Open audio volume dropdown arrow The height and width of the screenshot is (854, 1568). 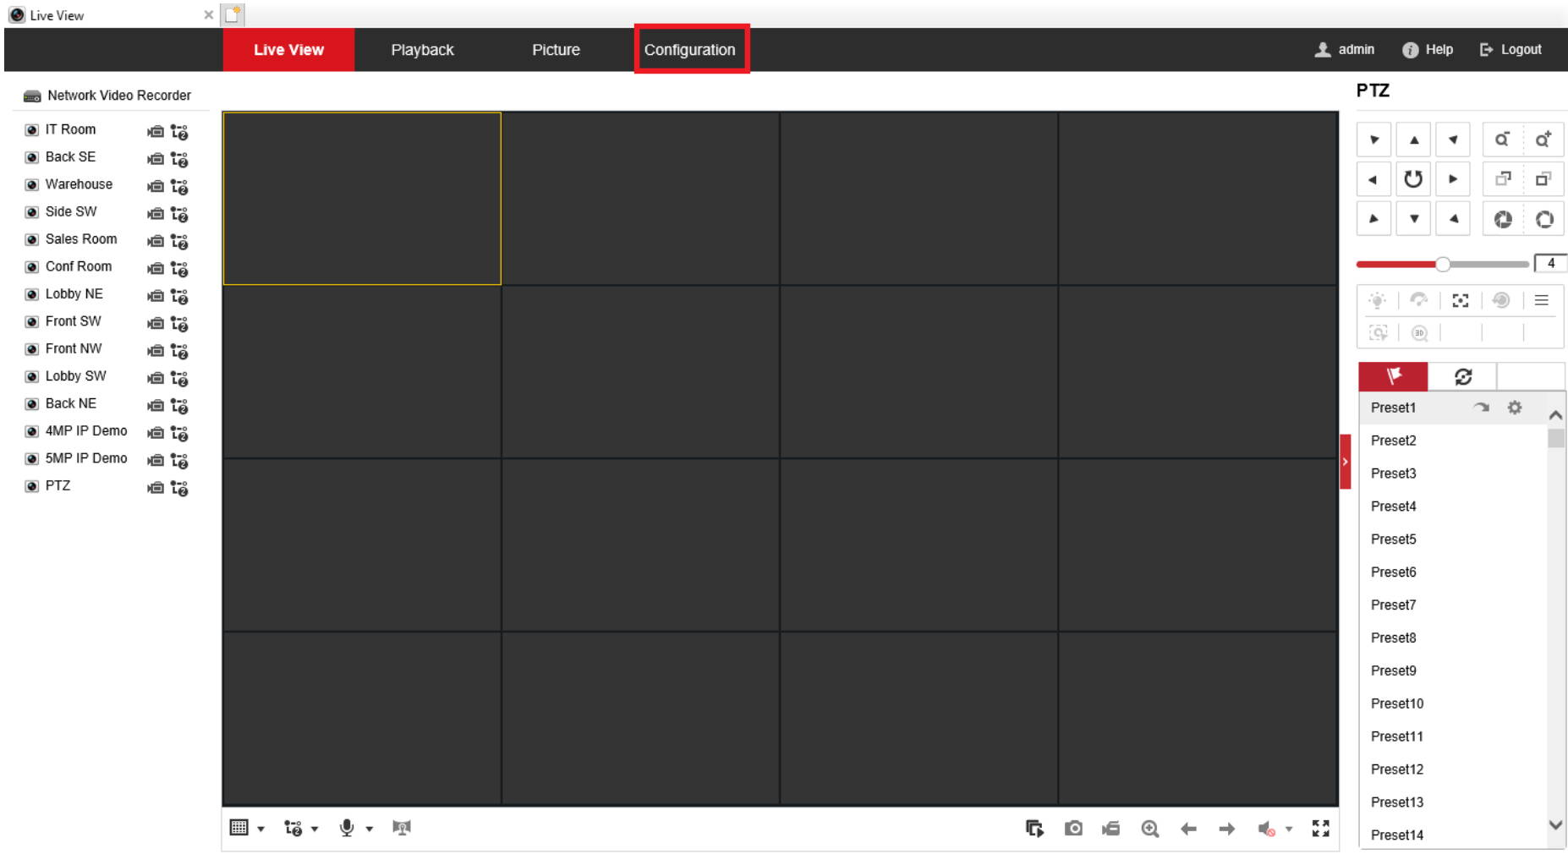tap(1289, 829)
